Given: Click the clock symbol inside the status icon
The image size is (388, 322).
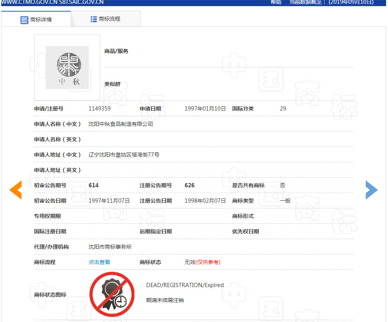Looking at the screenshot, I should coord(120,302).
